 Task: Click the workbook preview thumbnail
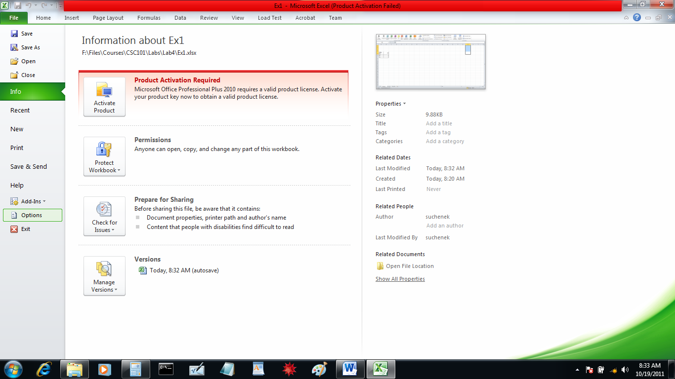[431, 62]
